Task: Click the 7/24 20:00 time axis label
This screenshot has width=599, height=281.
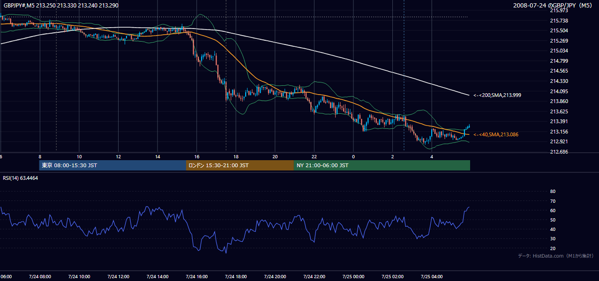Action: 275,276
